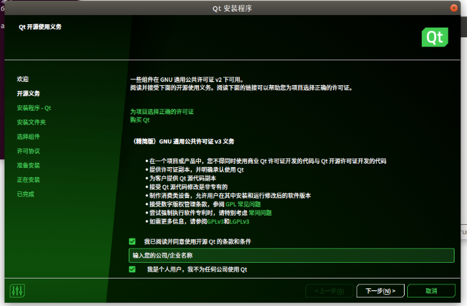Open installer settings icon at bottom left
Screen dimensions: 467x306
pos(17,290)
